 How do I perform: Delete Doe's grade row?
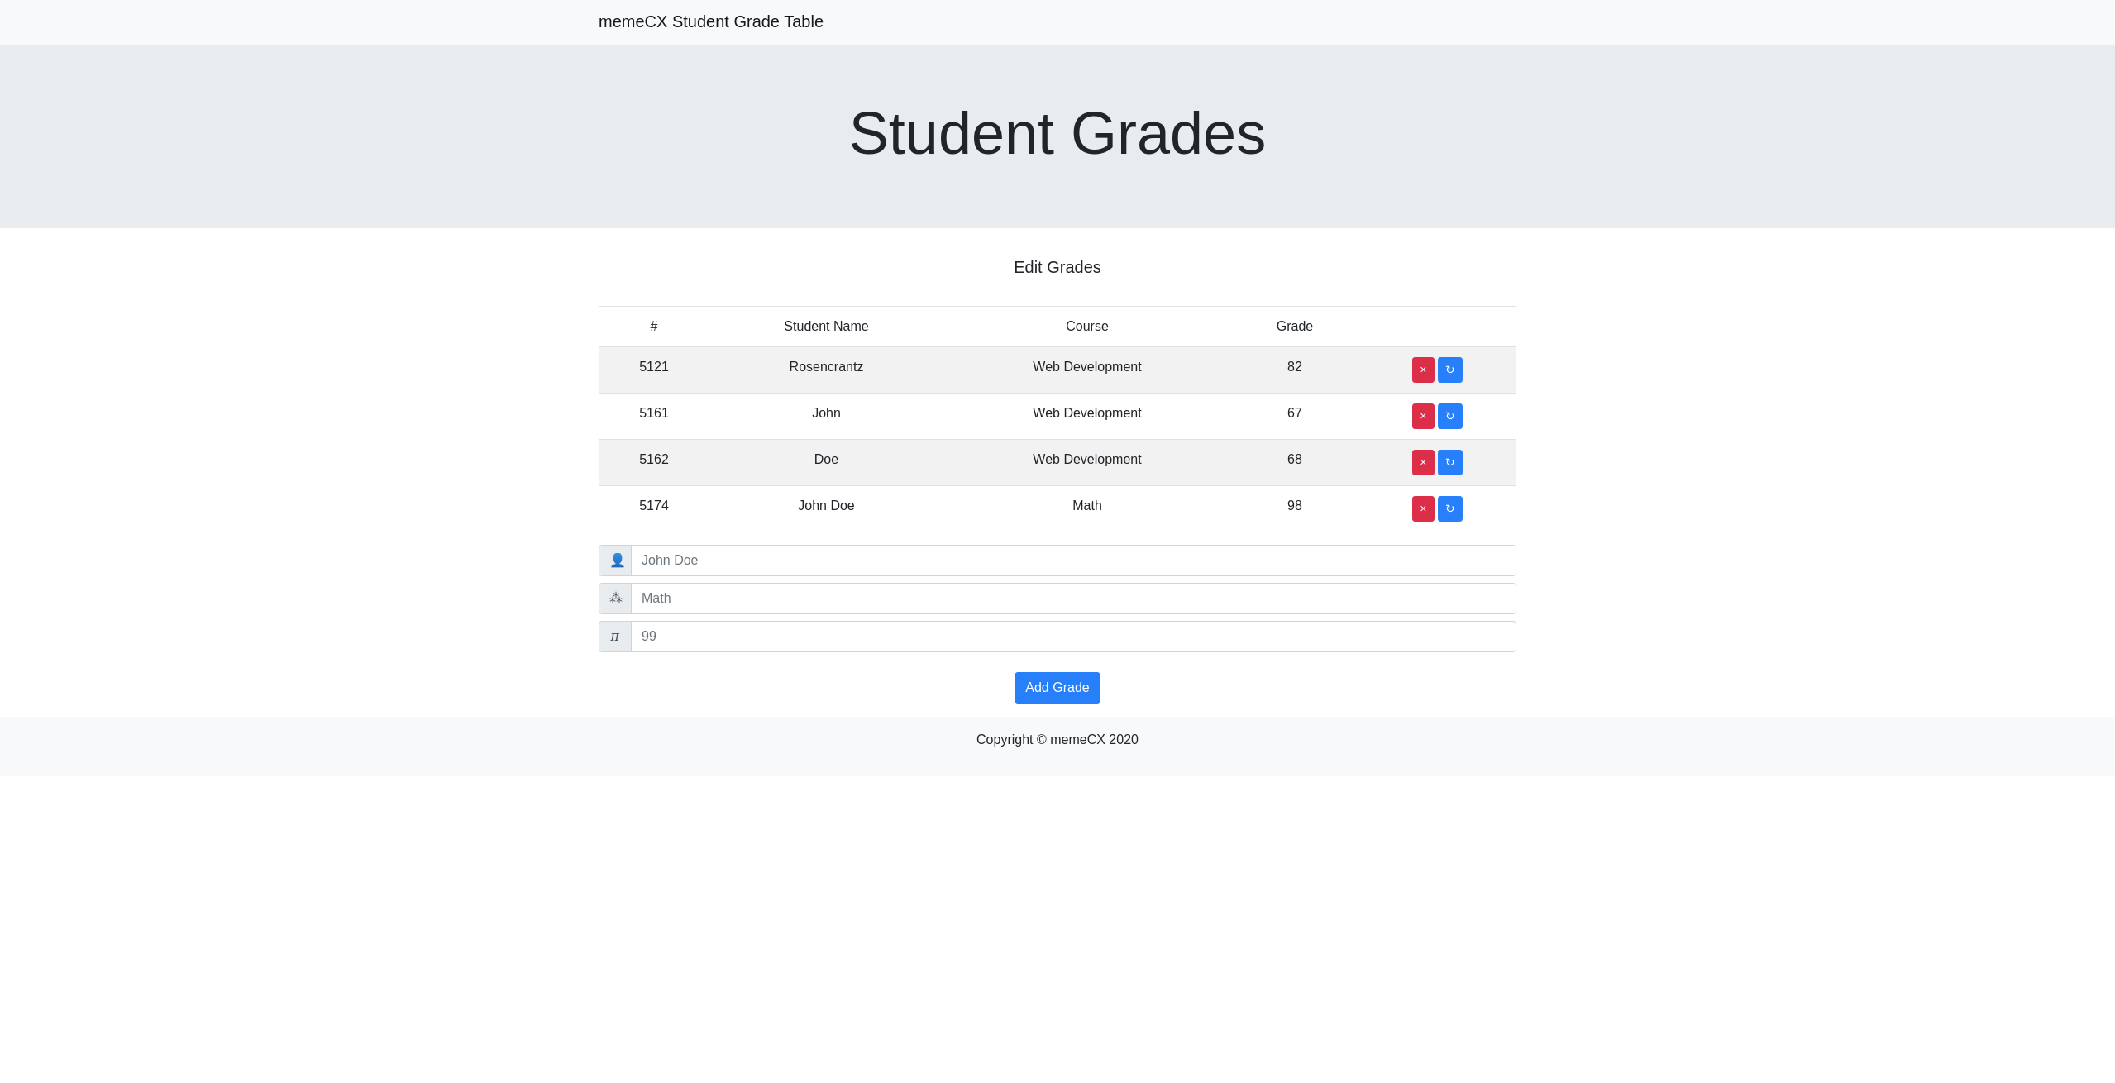1423,462
